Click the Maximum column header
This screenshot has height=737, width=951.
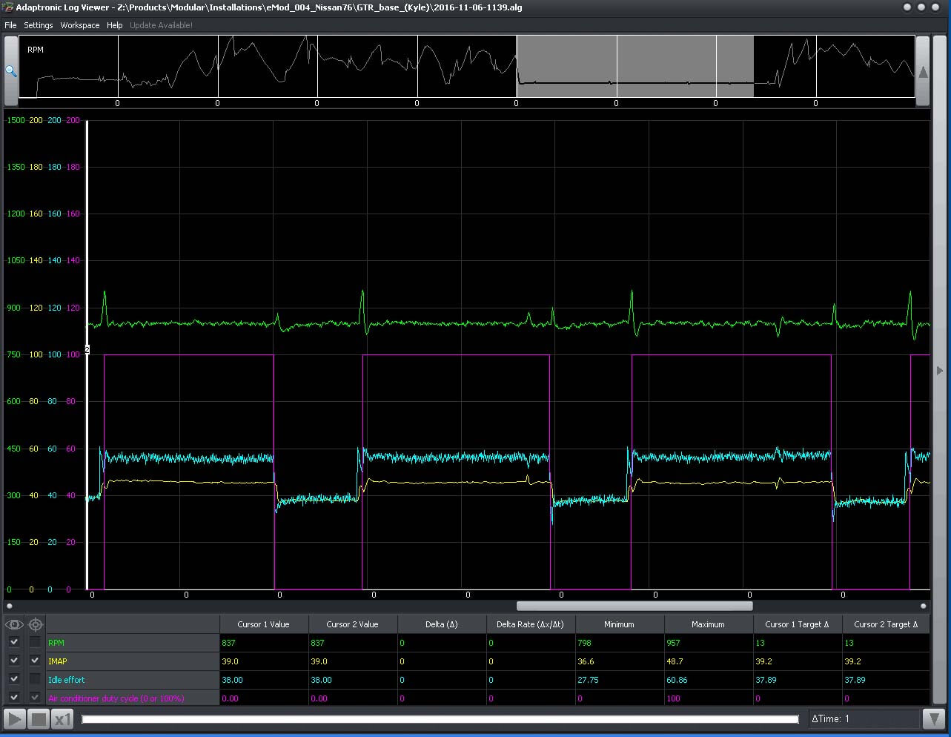(x=709, y=624)
